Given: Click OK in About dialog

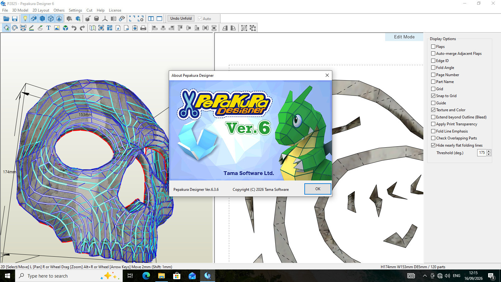Looking at the screenshot, I should coord(318,189).
